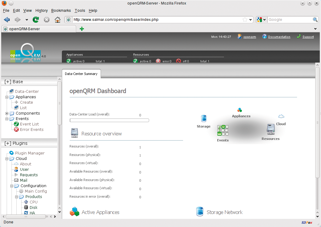The image size is (321, 227).
Task: Click the Resource overview server icon
Action: 74,133
